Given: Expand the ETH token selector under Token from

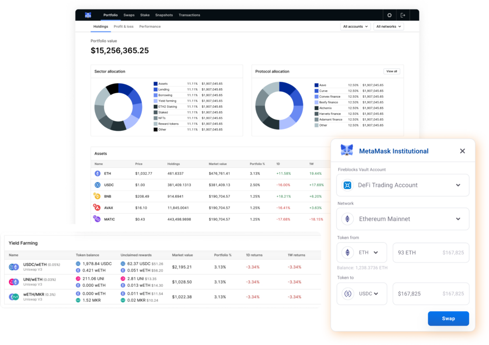Looking at the screenshot, I should tap(362, 252).
